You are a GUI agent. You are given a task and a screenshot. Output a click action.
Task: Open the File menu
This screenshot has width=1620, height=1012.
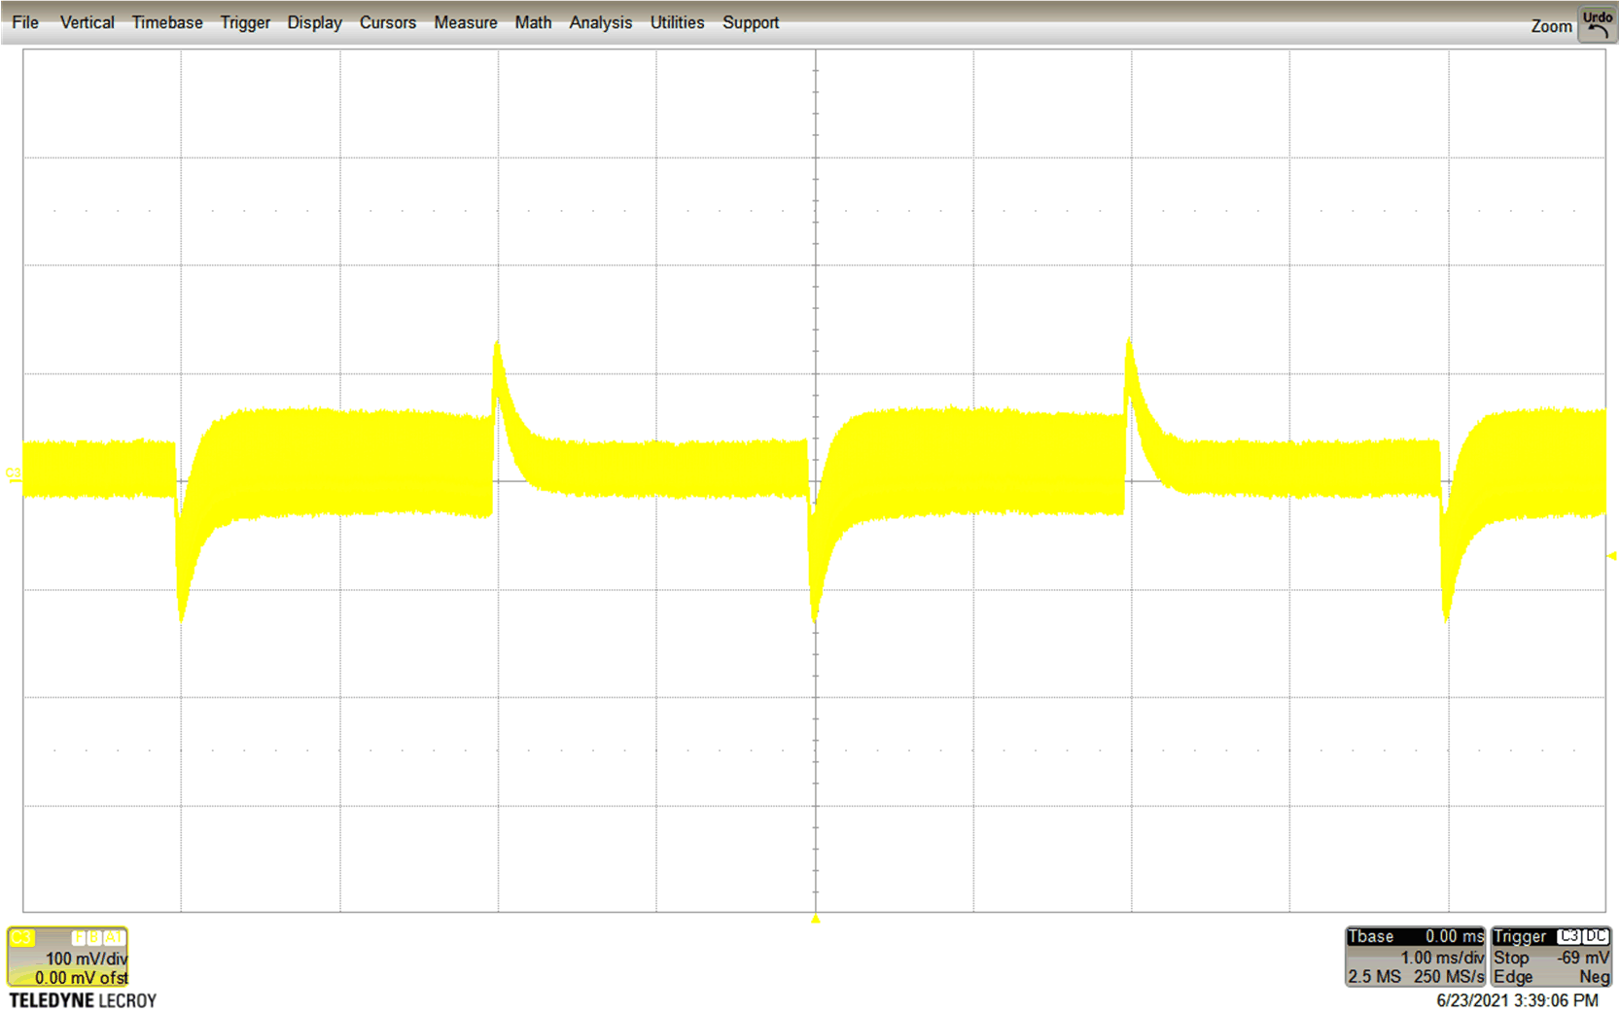point(25,22)
